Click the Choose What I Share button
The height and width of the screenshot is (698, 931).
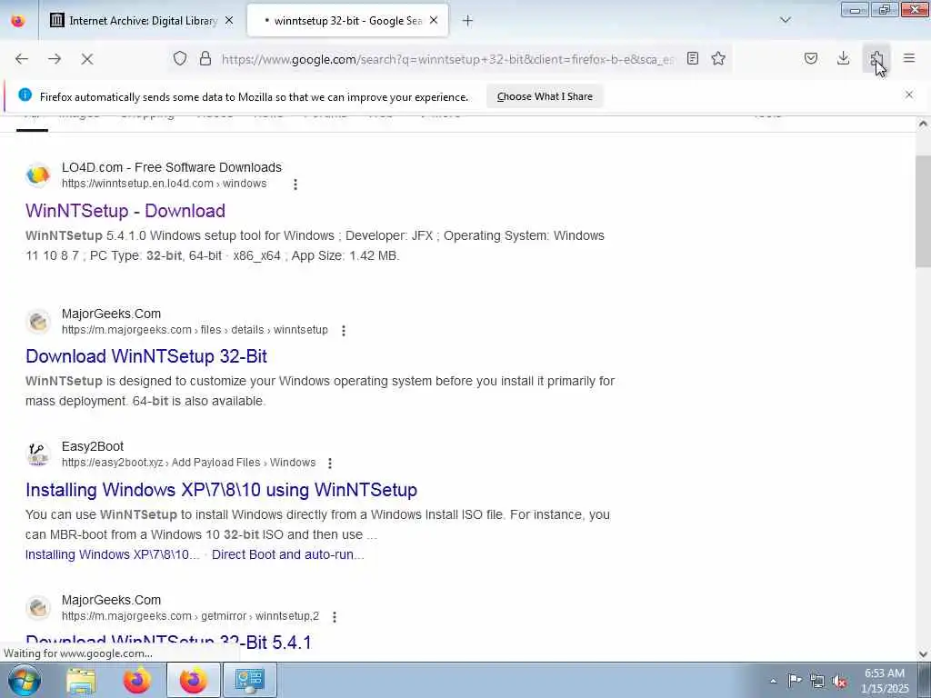tap(545, 96)
